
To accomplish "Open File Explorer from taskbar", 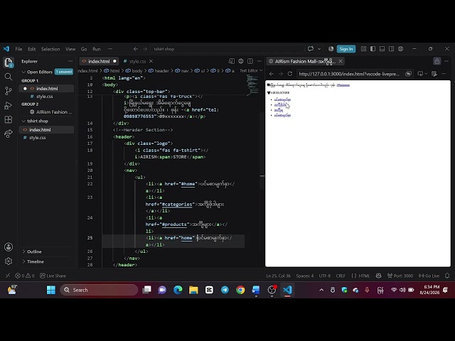I will [x=193, y=290].
